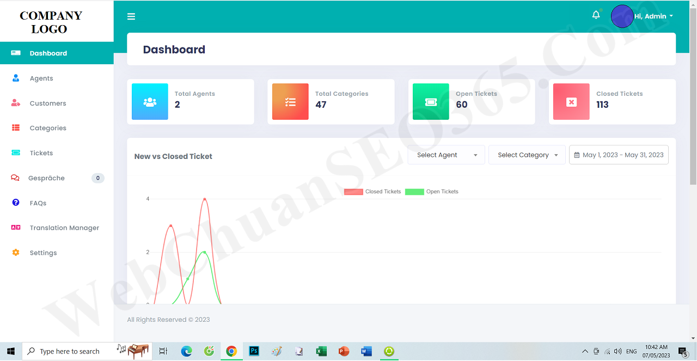The width and height of the screenshot is (697, 361).
Task: Click the Open Tickets icon tile
Action: tap(431, 102)
